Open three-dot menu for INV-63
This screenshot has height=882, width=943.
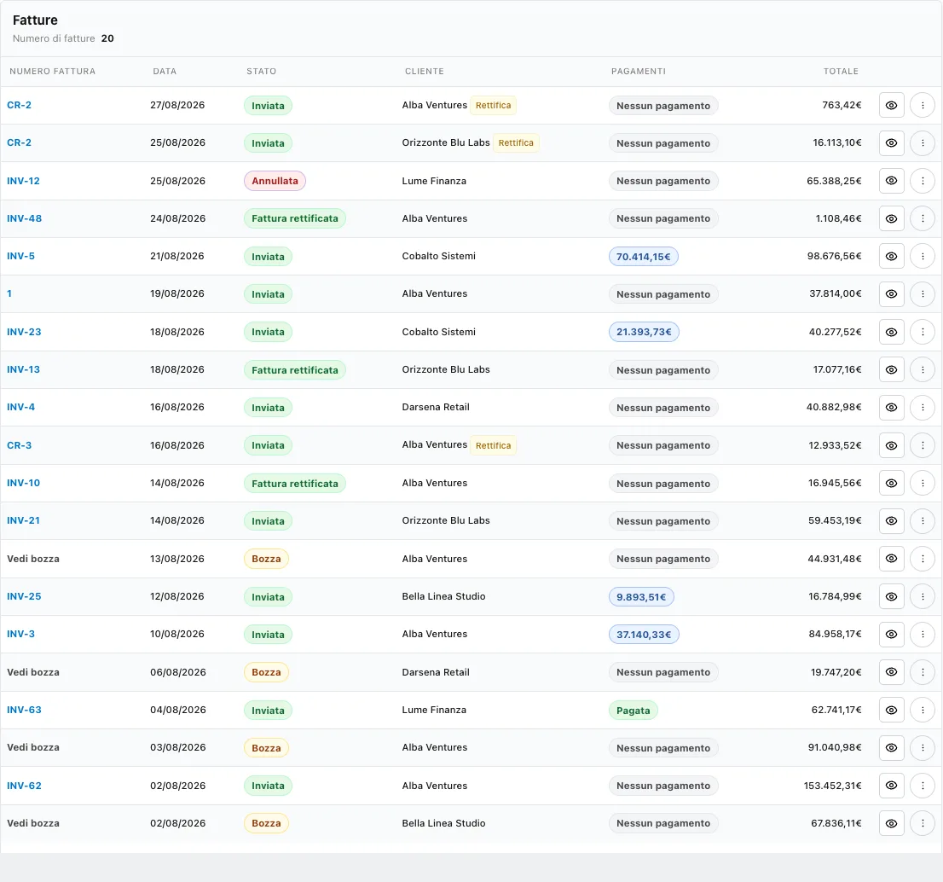(923, 710)
